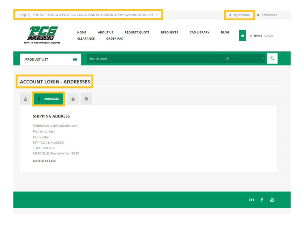
Task: Open Preferences with gear icon
Action: pos(267,15)
